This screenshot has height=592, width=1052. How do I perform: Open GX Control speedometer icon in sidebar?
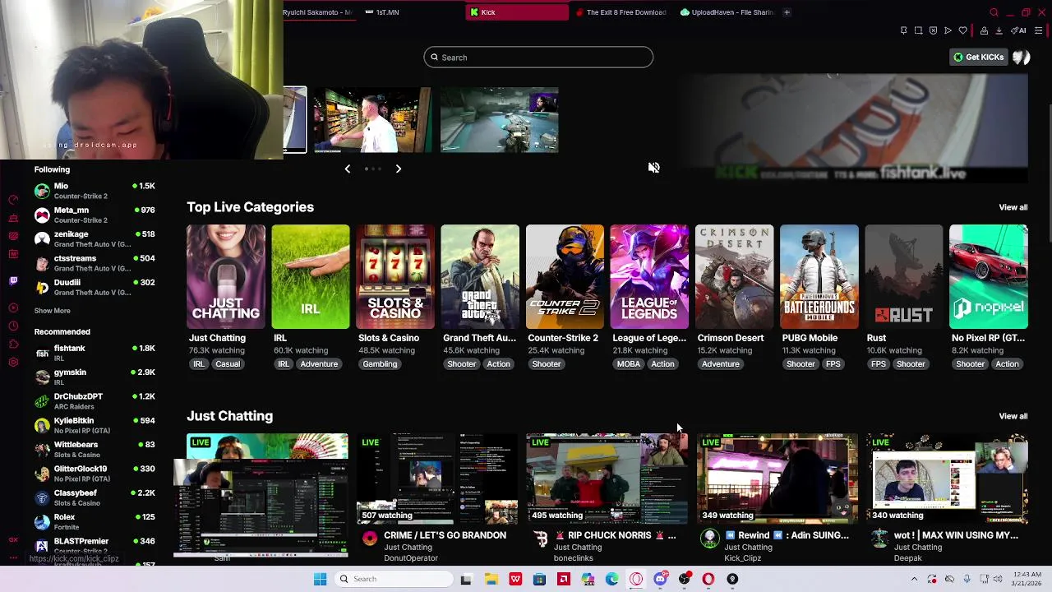pyautogui.click(x=13, y=200)
